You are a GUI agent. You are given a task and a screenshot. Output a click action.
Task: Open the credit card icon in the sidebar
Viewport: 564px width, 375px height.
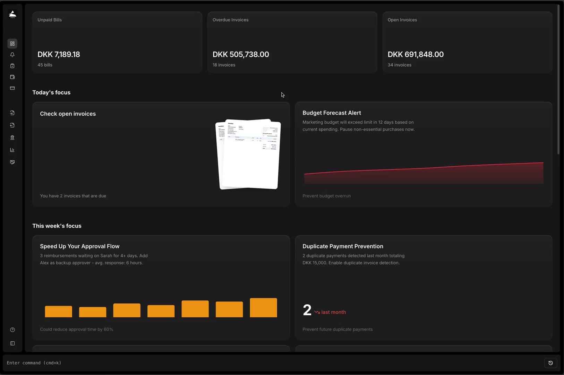coord(12,88)
